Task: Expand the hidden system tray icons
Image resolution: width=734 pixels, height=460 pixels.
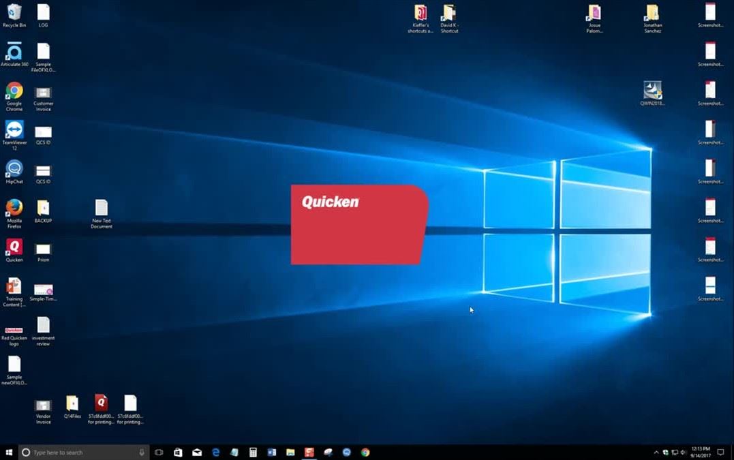Action: click(x=656, y=452)
